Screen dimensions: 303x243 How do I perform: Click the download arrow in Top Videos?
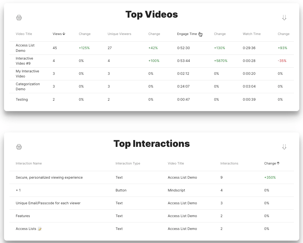point(284,18)
